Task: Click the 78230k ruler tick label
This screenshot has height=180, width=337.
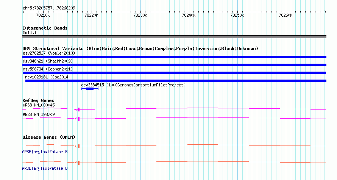Action: coord(140,15)
